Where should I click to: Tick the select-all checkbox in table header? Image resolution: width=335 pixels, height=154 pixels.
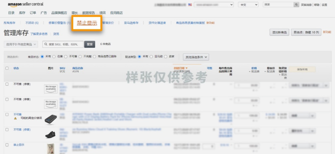(x=7, y=68)
